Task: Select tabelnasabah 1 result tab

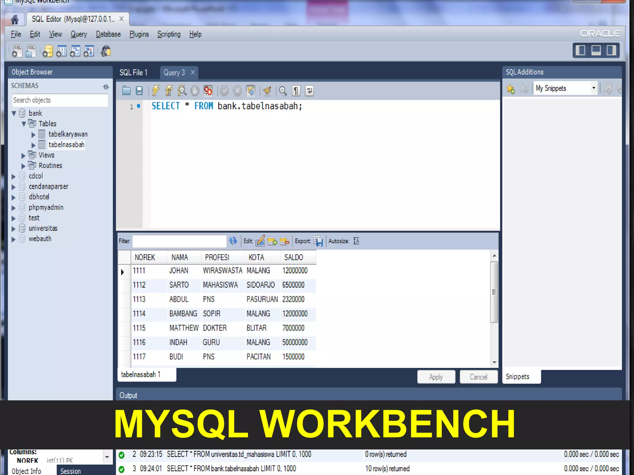Action: (x=147, y=374)
